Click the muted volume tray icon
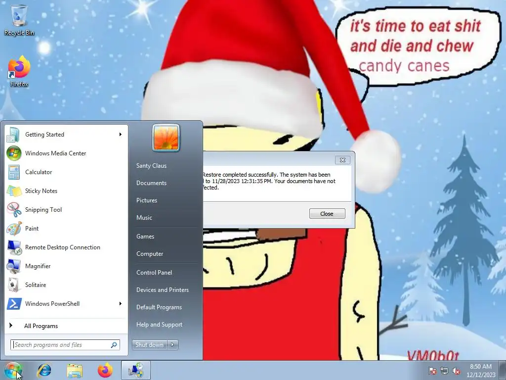The width and height of the screenshot is (506, 380). (x=456, y=371)
